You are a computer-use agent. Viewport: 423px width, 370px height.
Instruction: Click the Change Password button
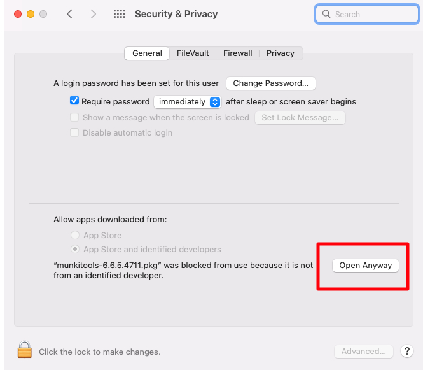point(270,83)
